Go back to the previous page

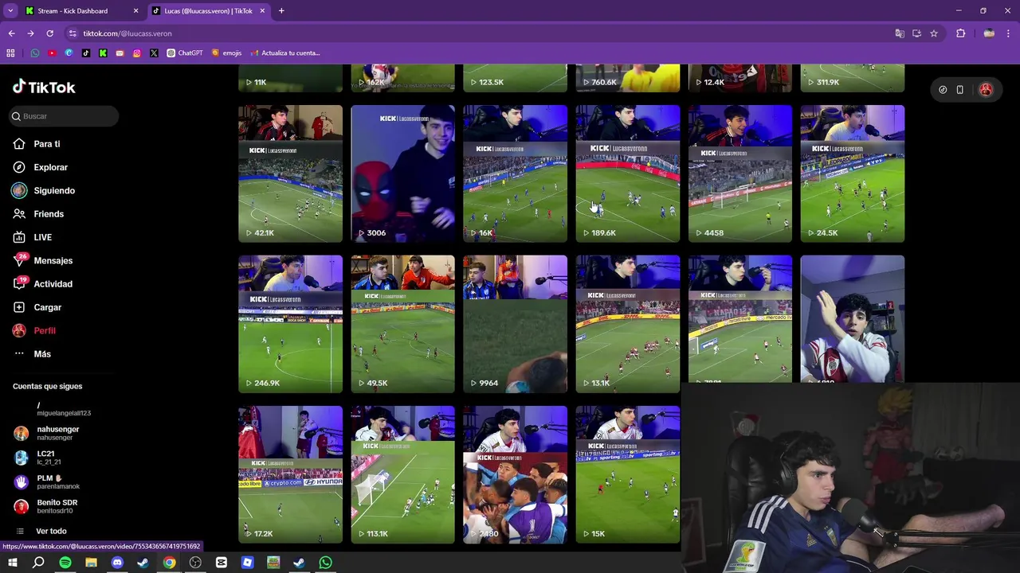[x=11, y=33]
